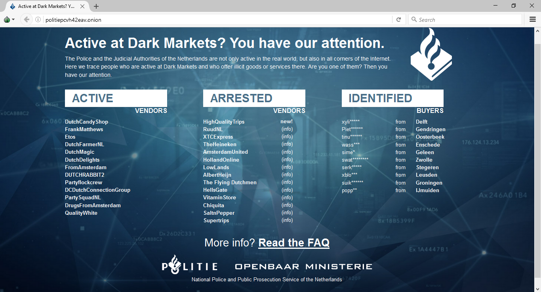Click the page heading 'Active at Dark Markets?'
The image size is (541, 292).
[145, 43]
